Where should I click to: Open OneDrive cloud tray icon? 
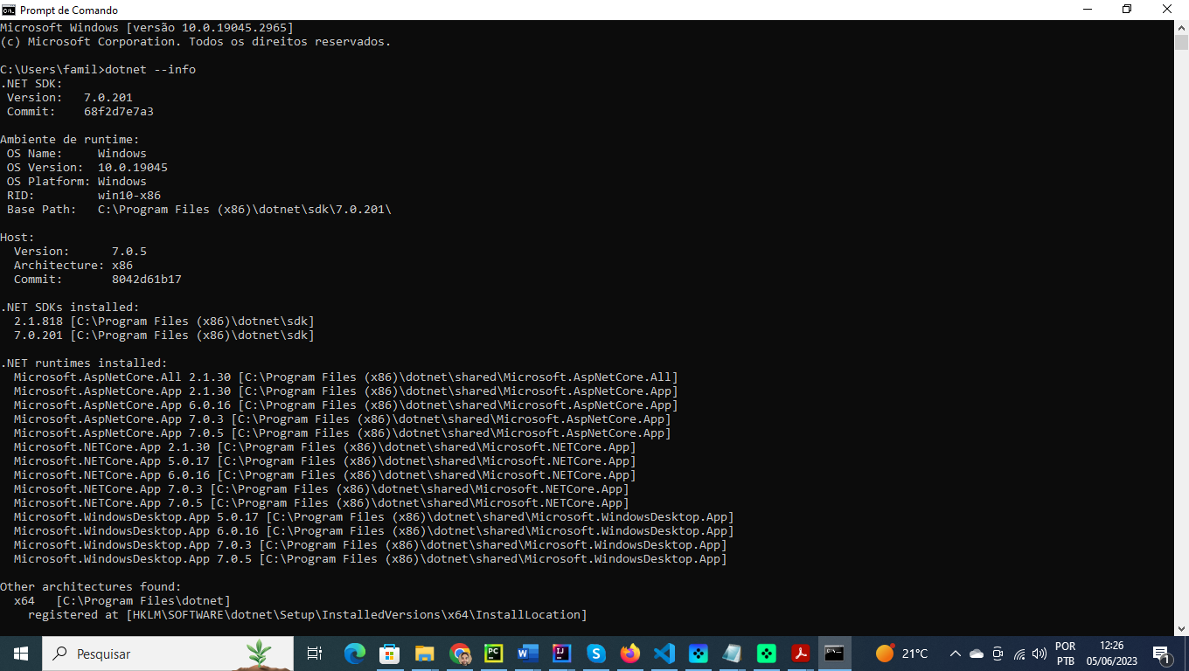977,654
